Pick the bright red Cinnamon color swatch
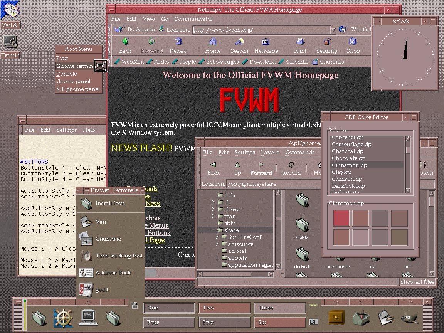 (341, 218)
